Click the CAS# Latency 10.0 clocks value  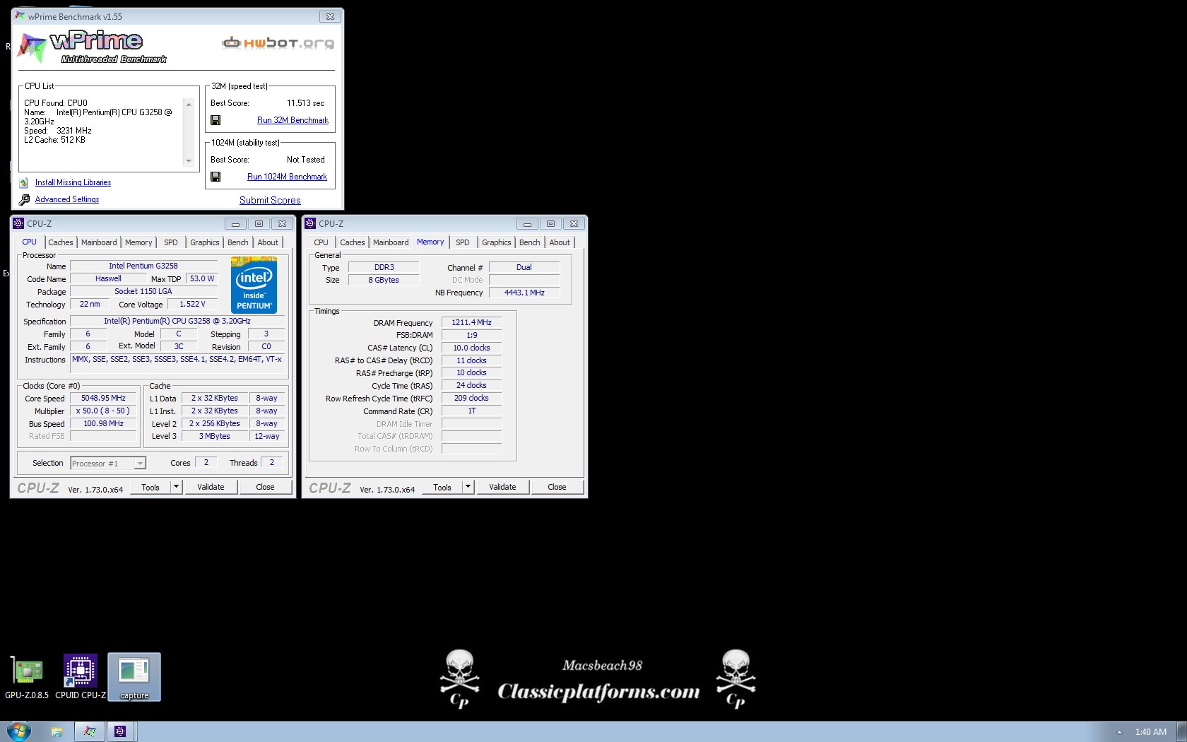coord(471,348)
